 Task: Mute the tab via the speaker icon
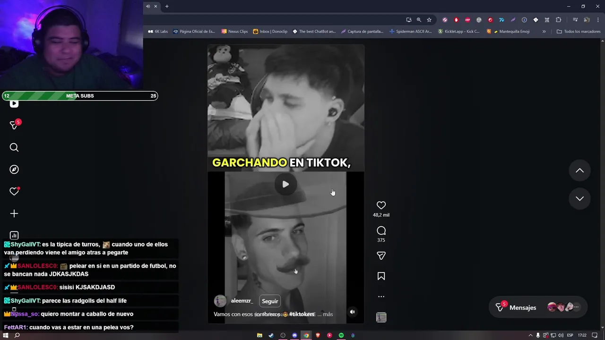coord(148,6)
